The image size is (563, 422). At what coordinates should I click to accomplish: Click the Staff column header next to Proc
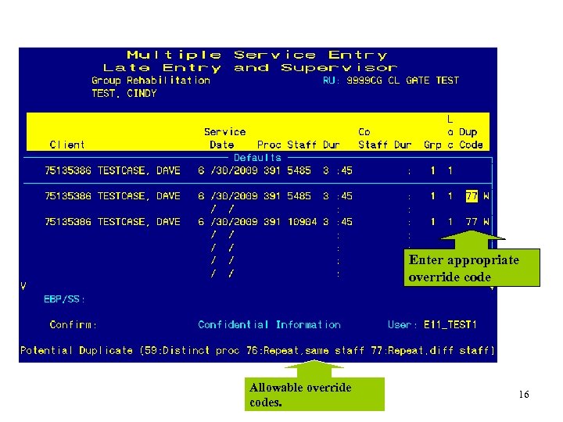[302, 145]
